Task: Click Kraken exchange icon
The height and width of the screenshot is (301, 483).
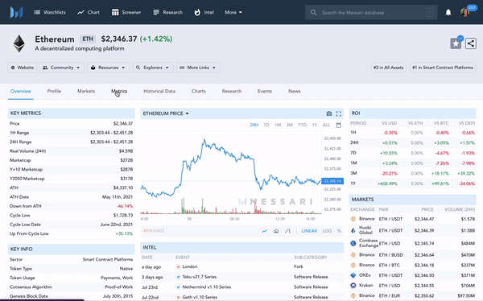Action: 353,285
